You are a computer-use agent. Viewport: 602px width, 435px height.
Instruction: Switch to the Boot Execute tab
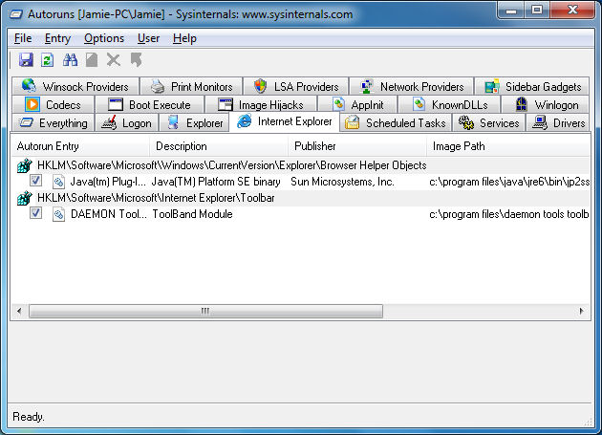(x=149, y=104)
